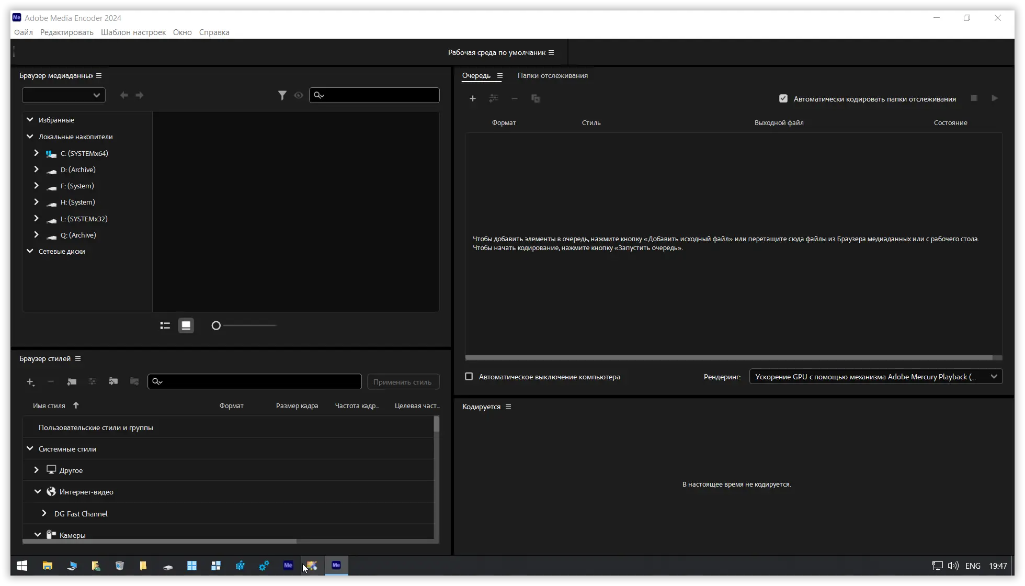Enable the automatic computer shutdown checkbox
Viewport: 1025px width, 586px height.
(x=469, y=377)
